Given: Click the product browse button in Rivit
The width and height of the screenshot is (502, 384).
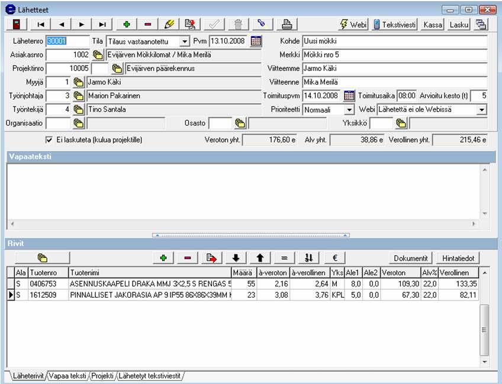Looking at the screenshot, I should (x=42, y=258).
